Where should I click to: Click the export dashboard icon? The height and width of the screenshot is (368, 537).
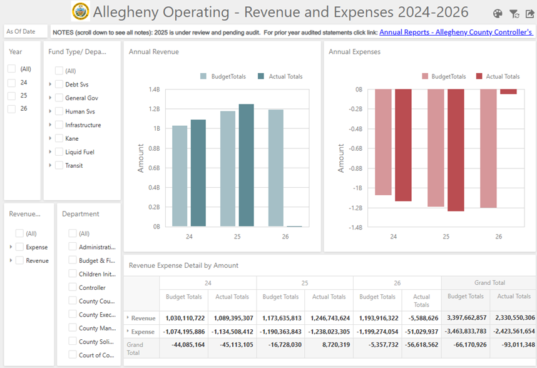(529, 14)
